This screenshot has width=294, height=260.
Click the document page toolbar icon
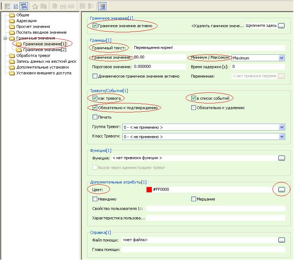[x=15, y=6]
